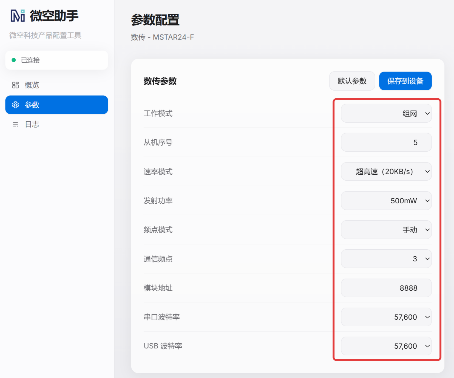Click the 工作模式 label
Screen dimensions: 454x378
[158, 113]
